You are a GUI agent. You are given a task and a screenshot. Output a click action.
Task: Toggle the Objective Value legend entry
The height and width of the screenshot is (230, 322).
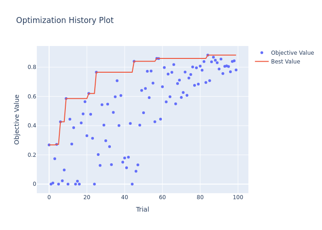[292, 53]
